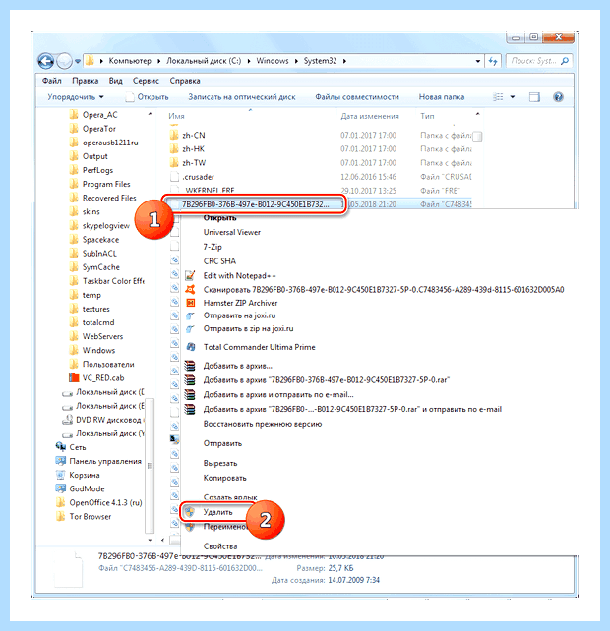
Task: Click the Windows breadcrumb segment
Action: coord(273,61)
